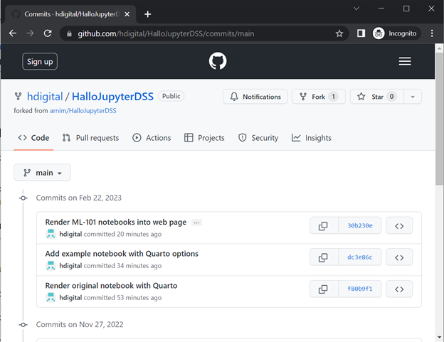Bookmark this page with the star icon
The width and height of the screenshot is (444, 342).
pos(339,33)
